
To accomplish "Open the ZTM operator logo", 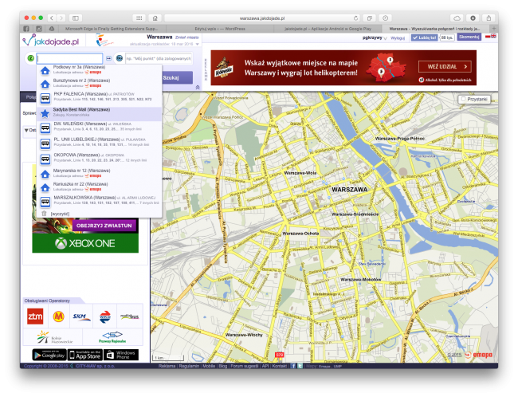I will click(x=35, y=316).
